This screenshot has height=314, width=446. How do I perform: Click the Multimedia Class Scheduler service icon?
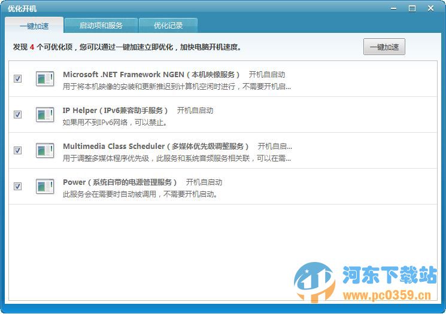point(45,150)
